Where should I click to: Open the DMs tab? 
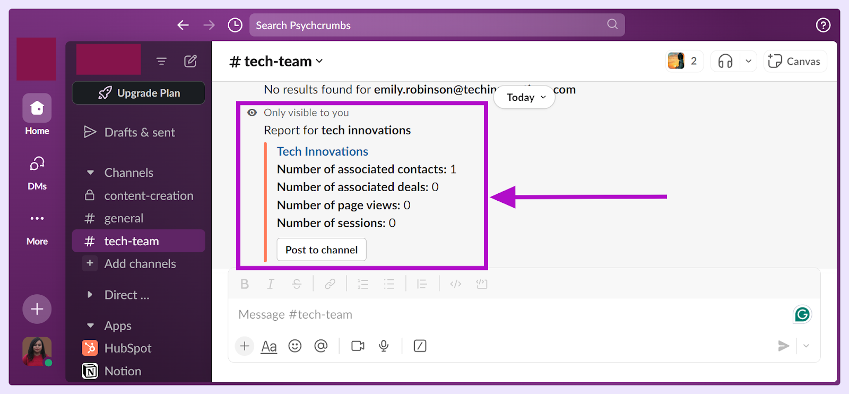pos(37,173)
